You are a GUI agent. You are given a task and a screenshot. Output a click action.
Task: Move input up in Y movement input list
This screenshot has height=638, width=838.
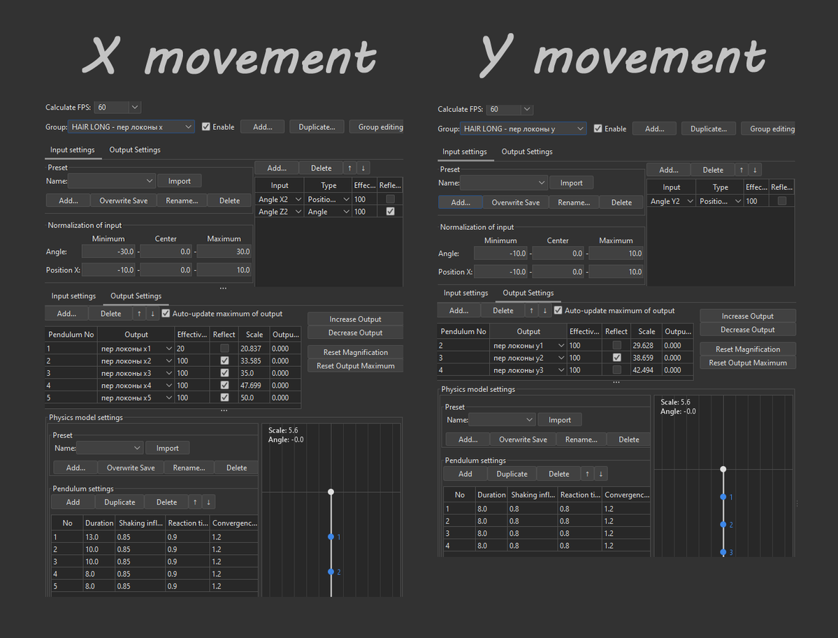click(742, 170)
